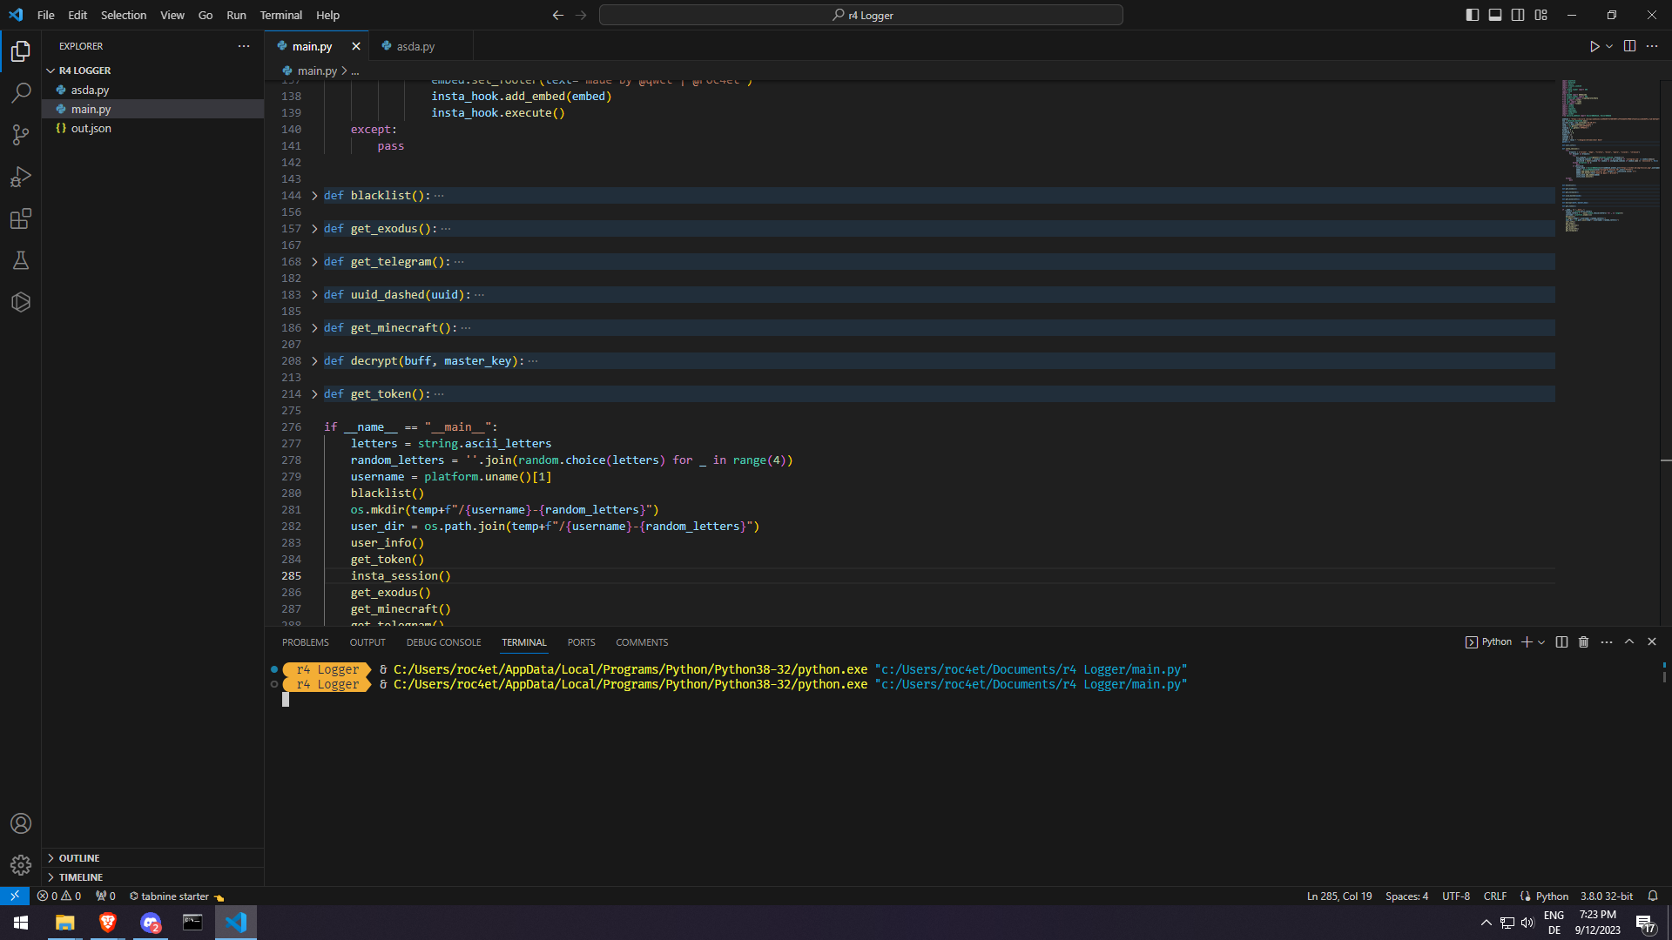
Task: Kill terminal with the trash icon
Action: (1584, 642)
